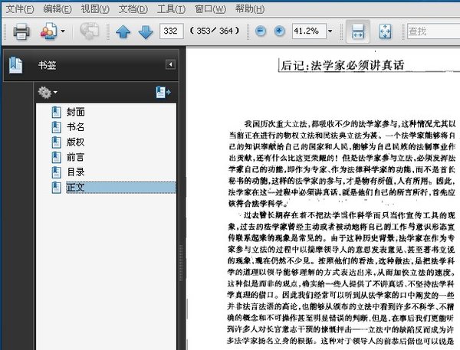
Task: Select the 目录 bookmark
Action: click(x=75, y=172)
